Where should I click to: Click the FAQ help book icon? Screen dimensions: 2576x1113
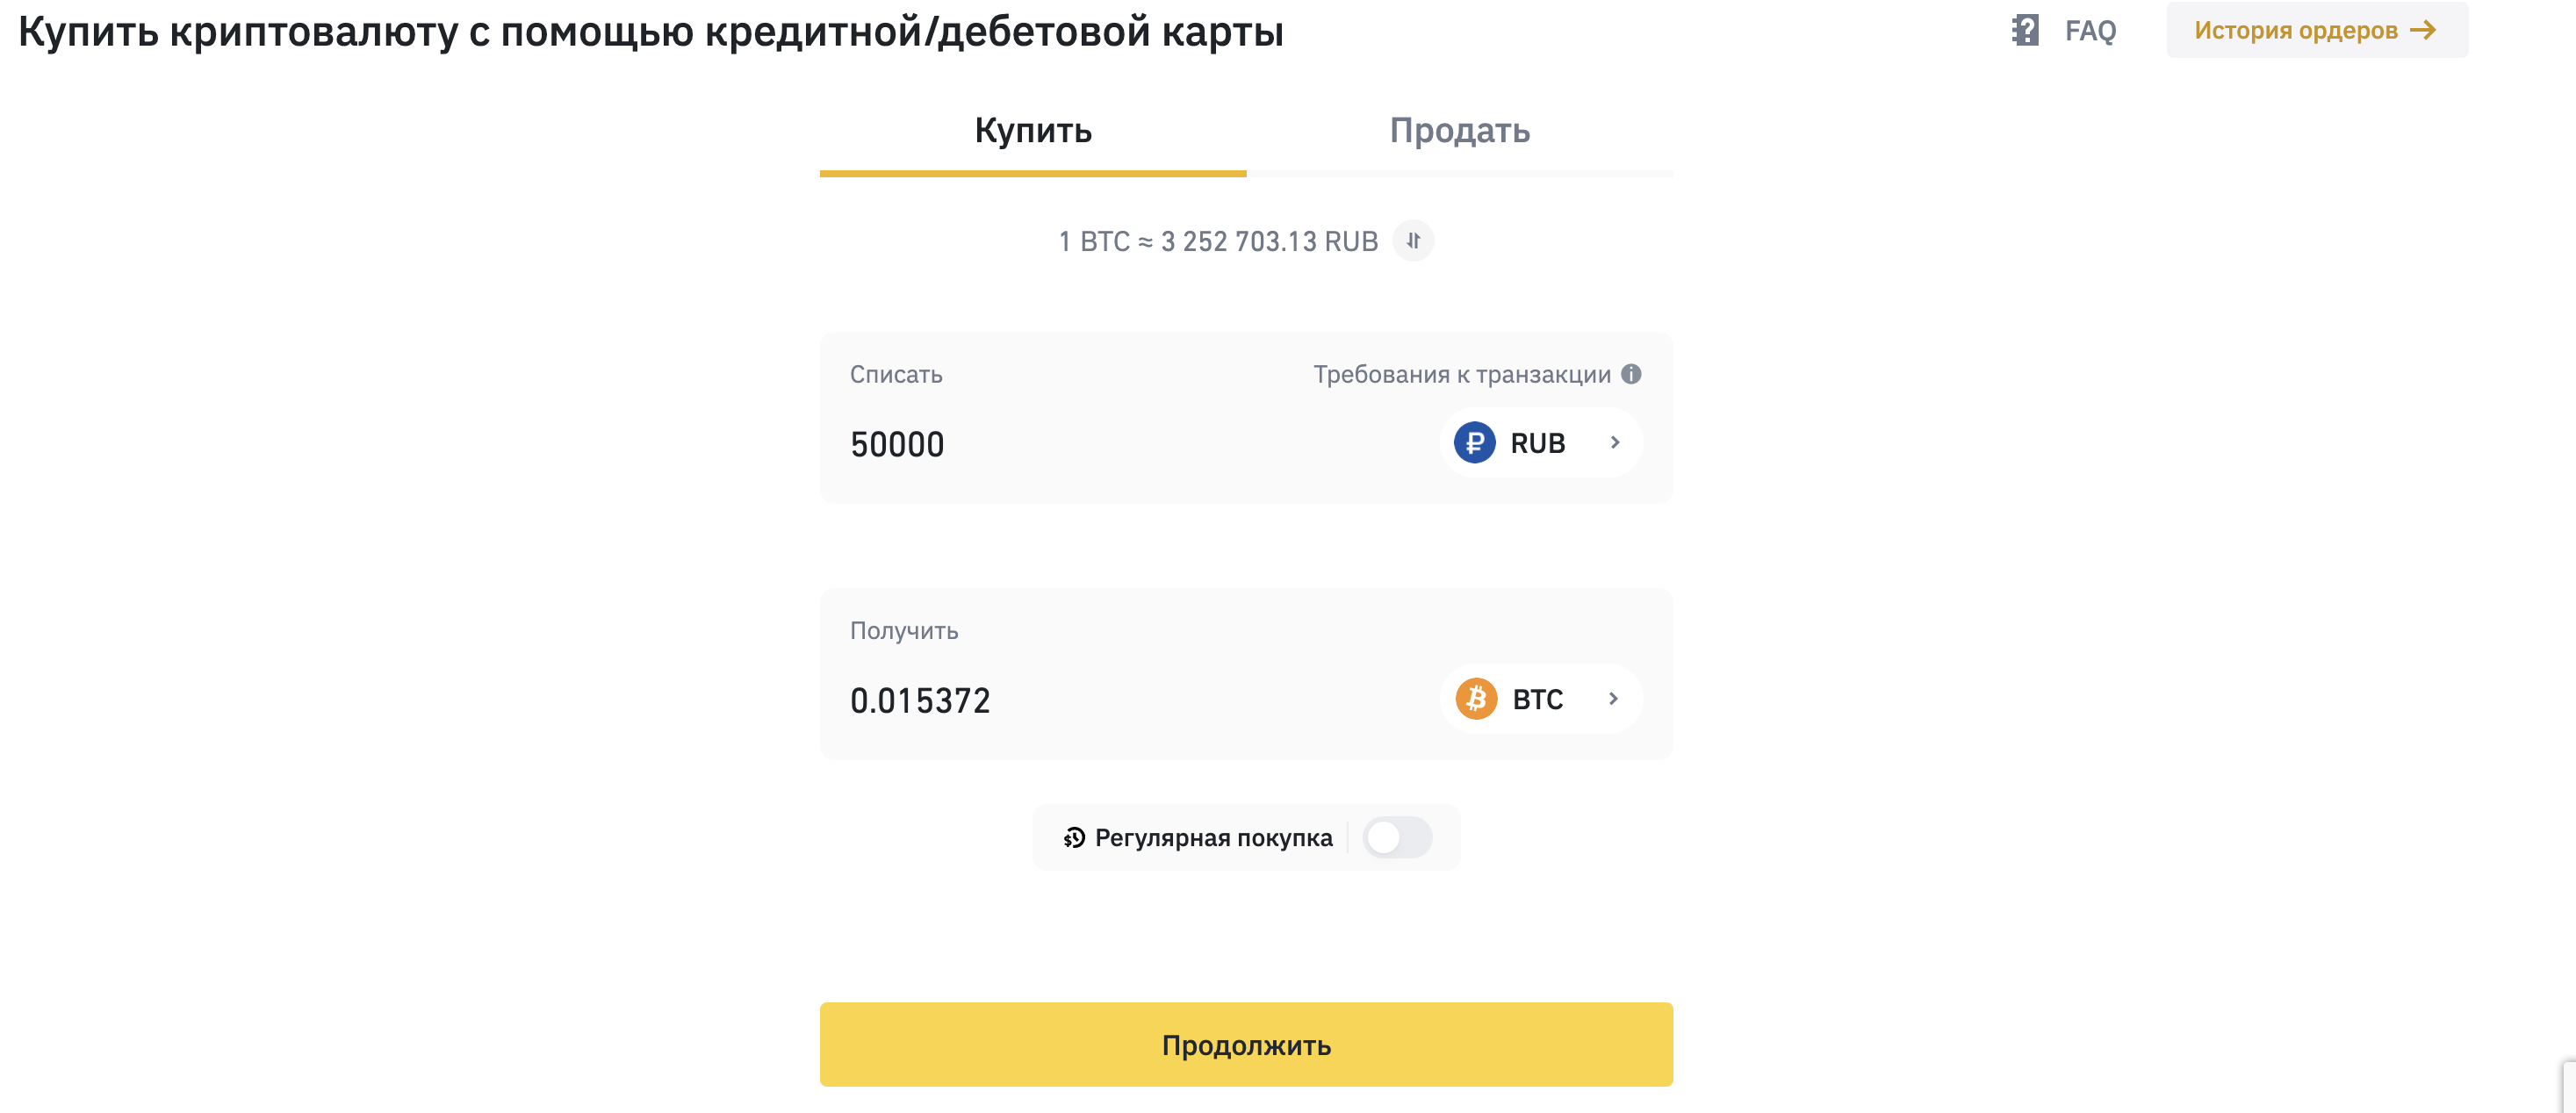(2025, 30)
